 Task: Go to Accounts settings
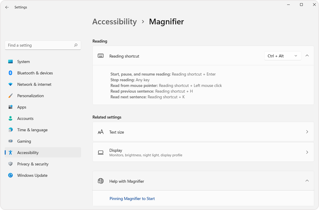point(25,118)
